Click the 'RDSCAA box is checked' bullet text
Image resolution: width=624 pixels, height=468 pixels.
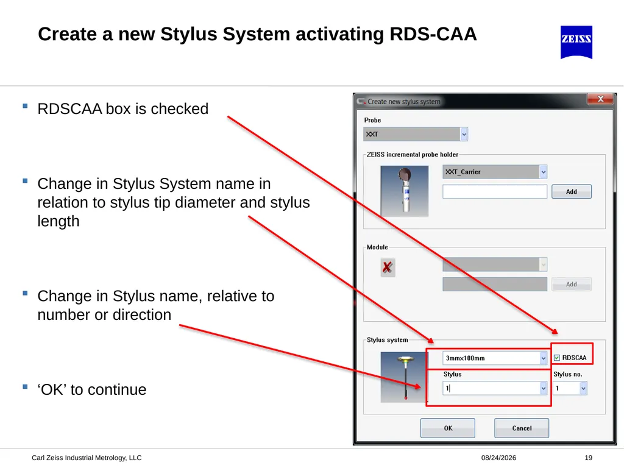[x=122, y=108]
